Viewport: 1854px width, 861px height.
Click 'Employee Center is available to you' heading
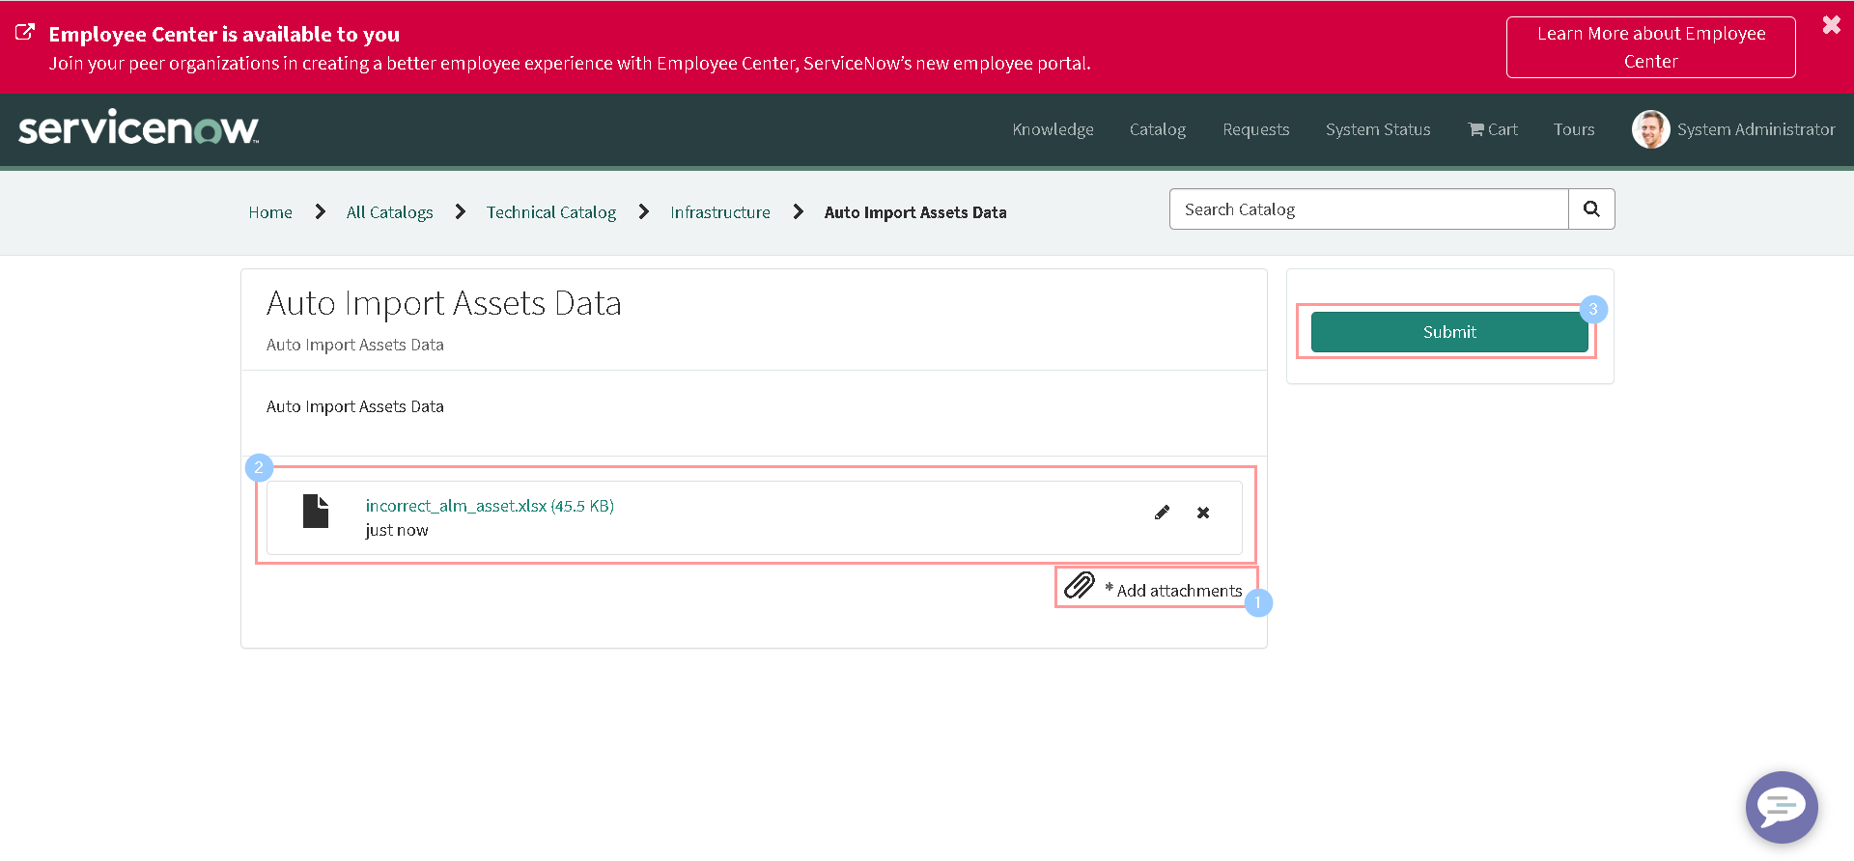[224, 34]
